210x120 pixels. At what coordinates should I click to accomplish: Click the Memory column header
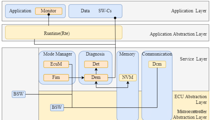coord(127,54)
